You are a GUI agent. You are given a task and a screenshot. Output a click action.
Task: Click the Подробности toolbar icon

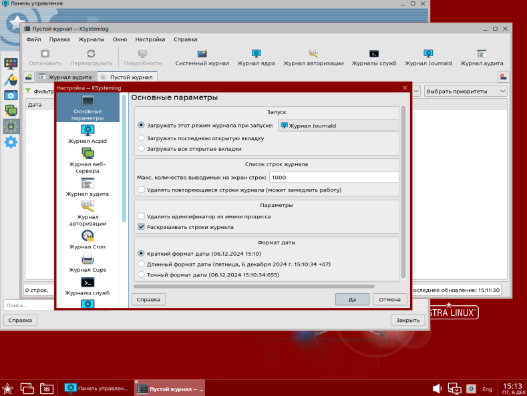click(x=143, y=57)
